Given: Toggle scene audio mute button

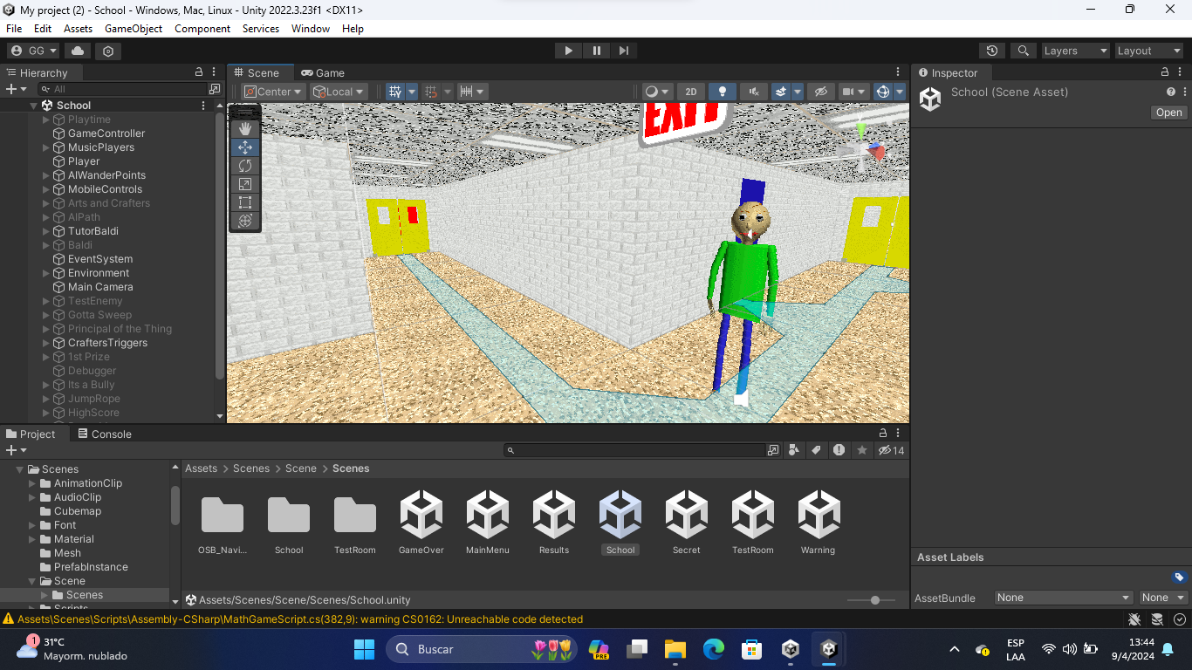Looking at the screenshot, I should [753, 92].
